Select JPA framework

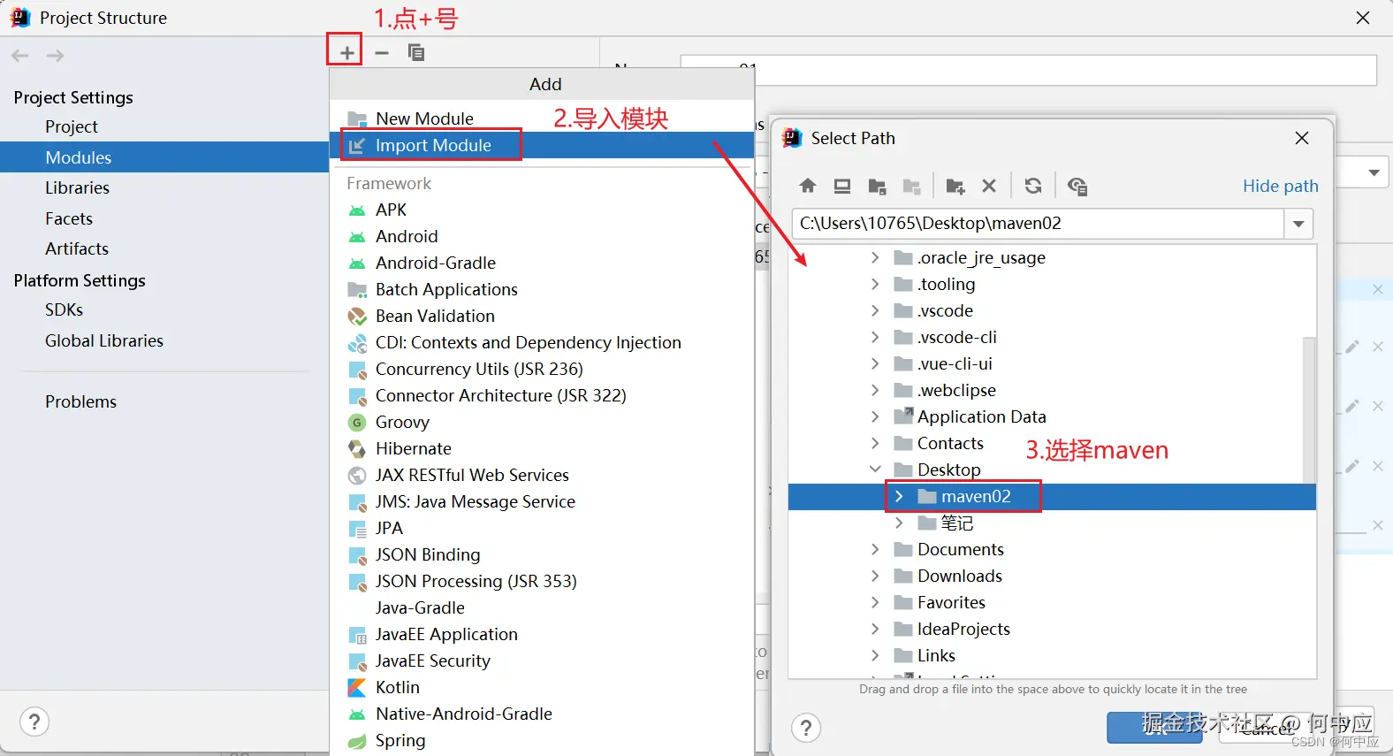[x=543, y=528]
